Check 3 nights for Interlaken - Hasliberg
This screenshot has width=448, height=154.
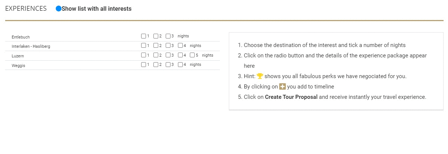[x=168, y=46]
